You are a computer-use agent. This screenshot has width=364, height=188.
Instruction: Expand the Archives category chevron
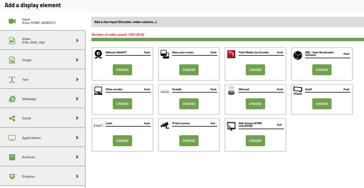(x=77, y=157)
